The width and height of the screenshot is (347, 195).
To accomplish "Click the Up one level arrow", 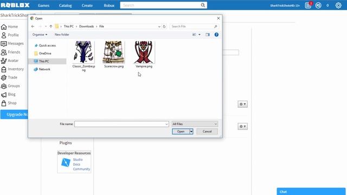I will (x=51, y=27).
